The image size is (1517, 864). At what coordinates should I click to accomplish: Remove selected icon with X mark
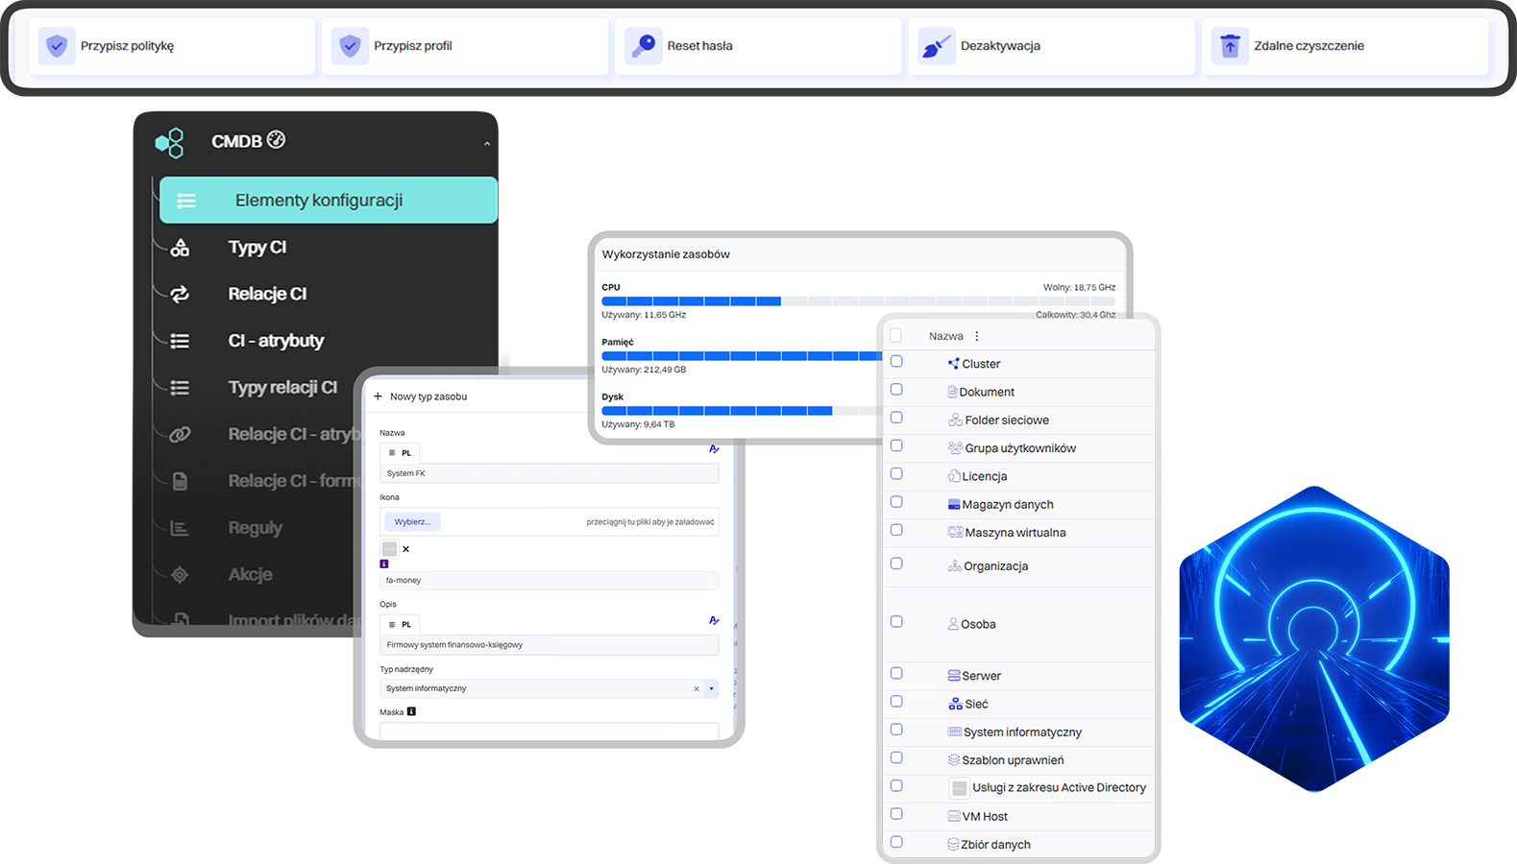point(405,549)
